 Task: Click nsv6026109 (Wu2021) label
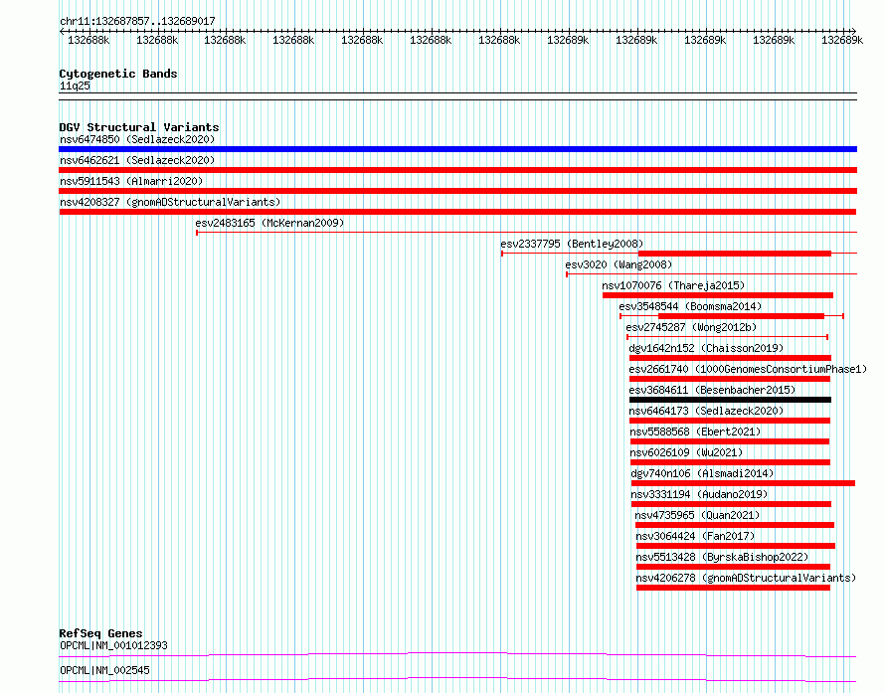[686, 452]
